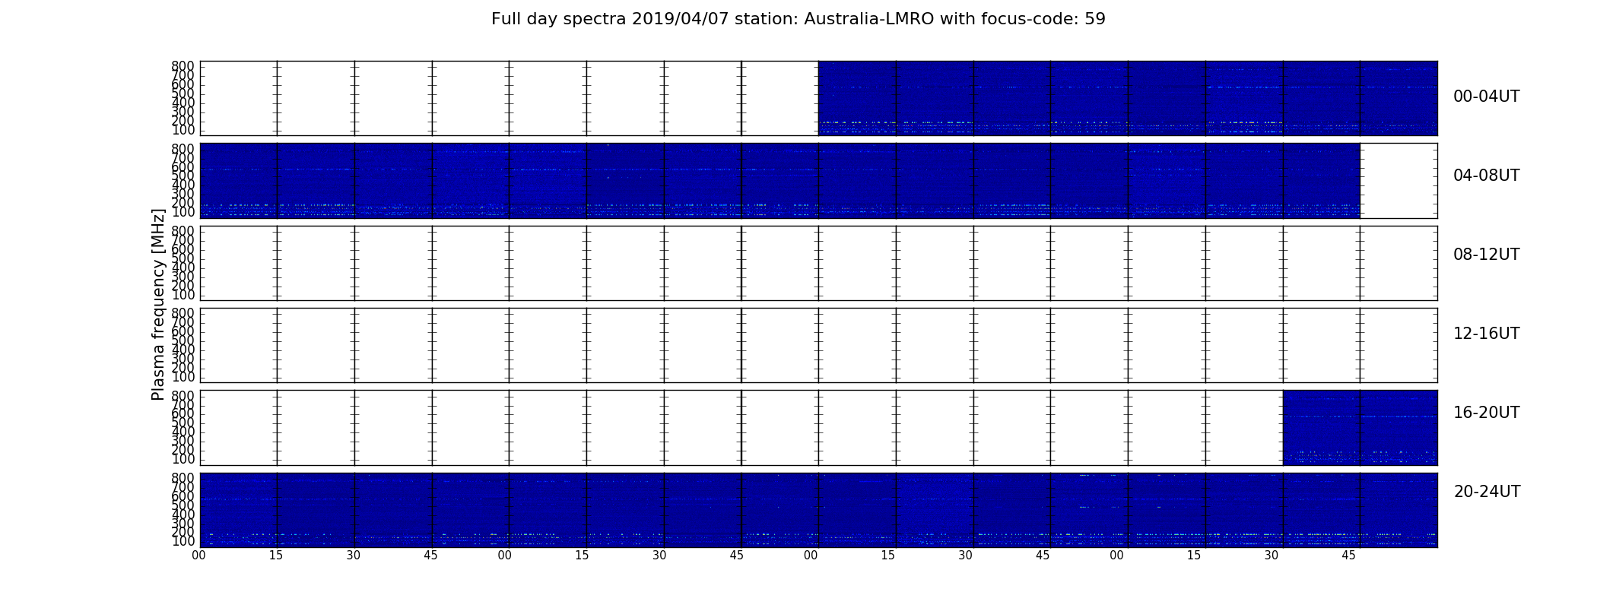This screenshot has height=608, width=1597.
Task: Click the '800' tick label of the 04-08UT panel
Action: coord(183,148)
